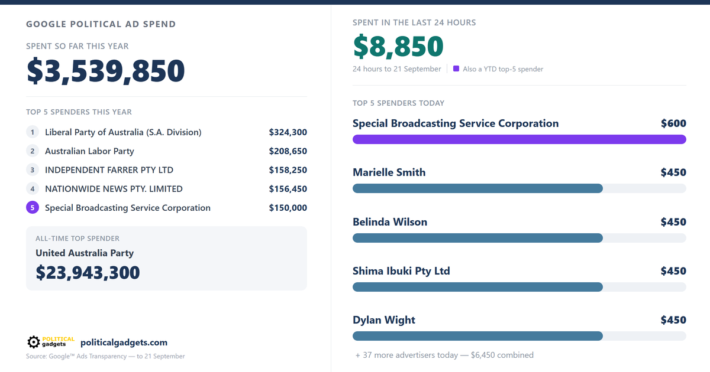This screenshot has height=372, width=710.
Task: Click rank badge 1 beside Liberal Party
Action: pos(33,132)
